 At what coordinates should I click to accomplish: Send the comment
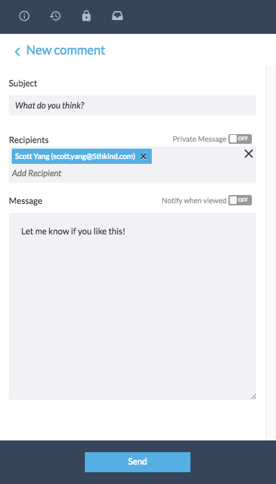[137, 462]
